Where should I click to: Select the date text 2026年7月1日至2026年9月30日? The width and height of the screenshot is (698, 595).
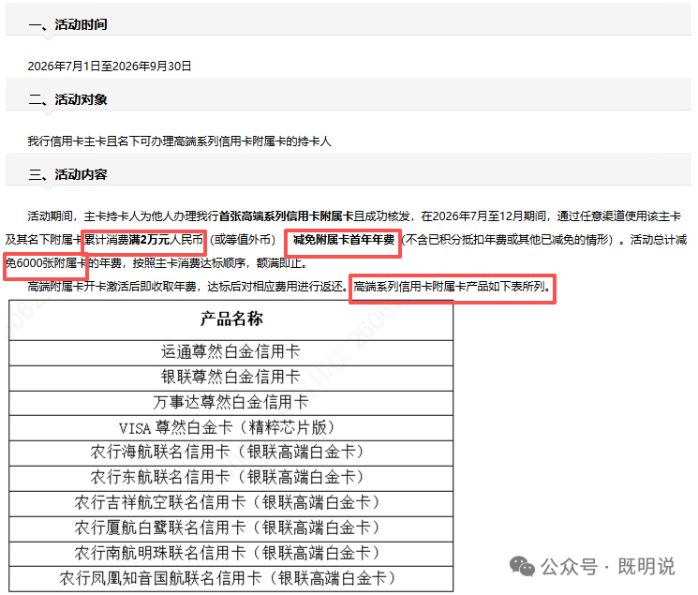click(110, 67)
